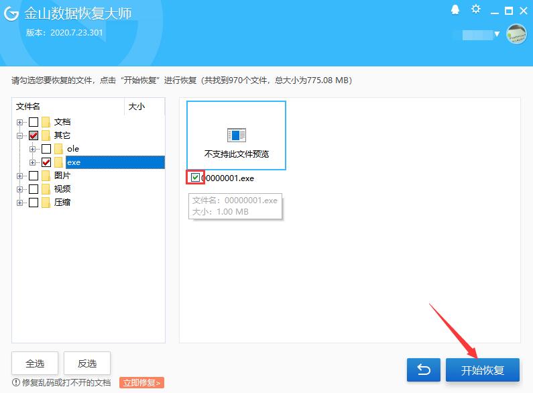Close the recovery window
The image size is (533, 393).
click(524, 11)
